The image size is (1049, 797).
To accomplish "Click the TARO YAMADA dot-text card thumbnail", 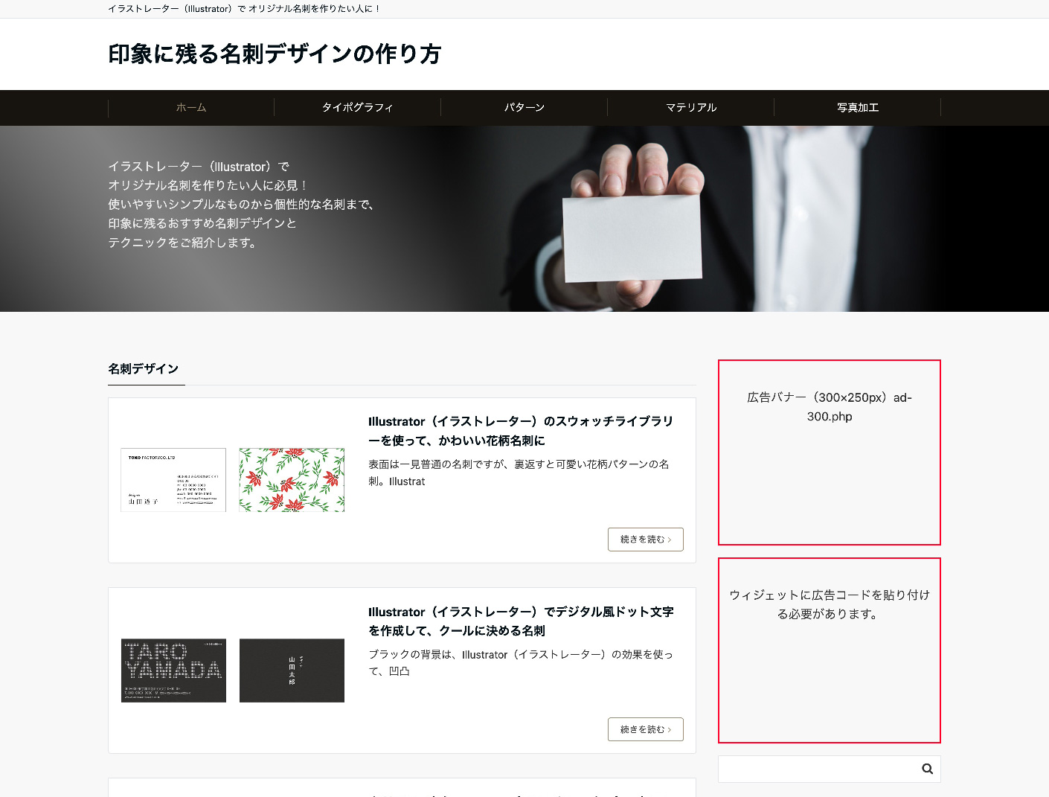I will pos(173,670).
